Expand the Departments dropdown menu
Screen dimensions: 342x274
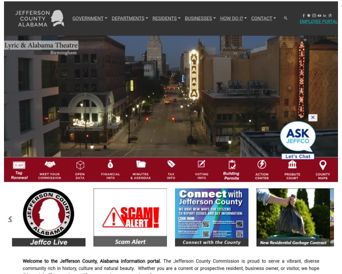129,18
